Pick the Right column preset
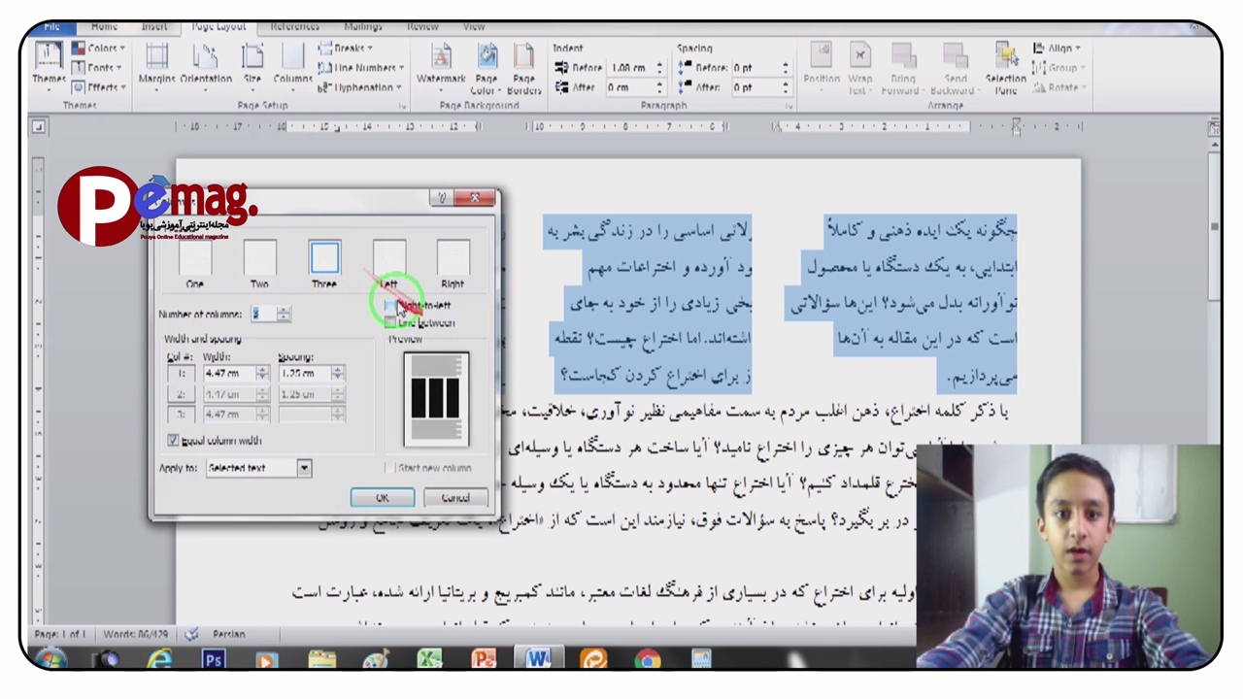Image resolution: width=1243 pixels, height=699 pixels. (x=453, y=259)
